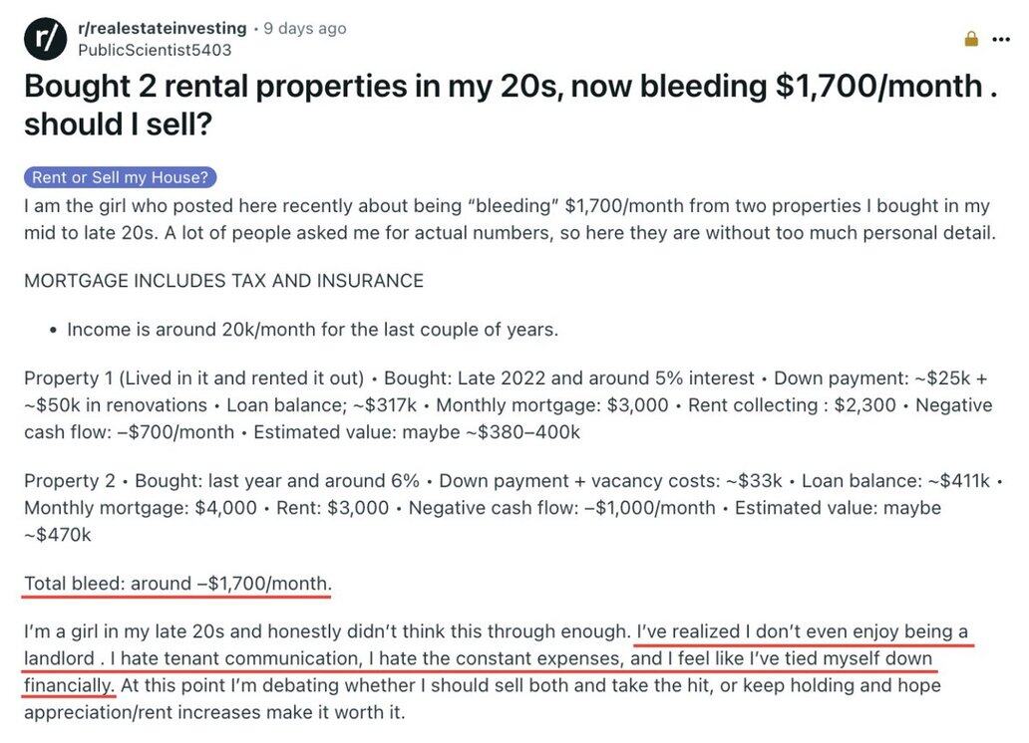Open the three-dot post options menu
1029x743 pixels.
coord(1001,40)
